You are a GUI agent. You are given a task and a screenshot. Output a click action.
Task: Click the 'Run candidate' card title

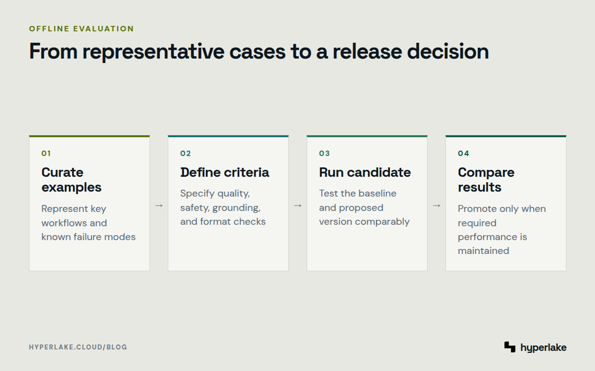tap(365, 173)
